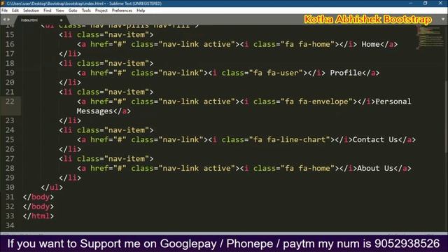Open the View menu

[x=59, y=10]
